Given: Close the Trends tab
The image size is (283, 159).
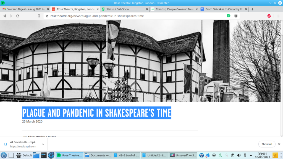Looking at the screenshot, I should tap(196, 9).
